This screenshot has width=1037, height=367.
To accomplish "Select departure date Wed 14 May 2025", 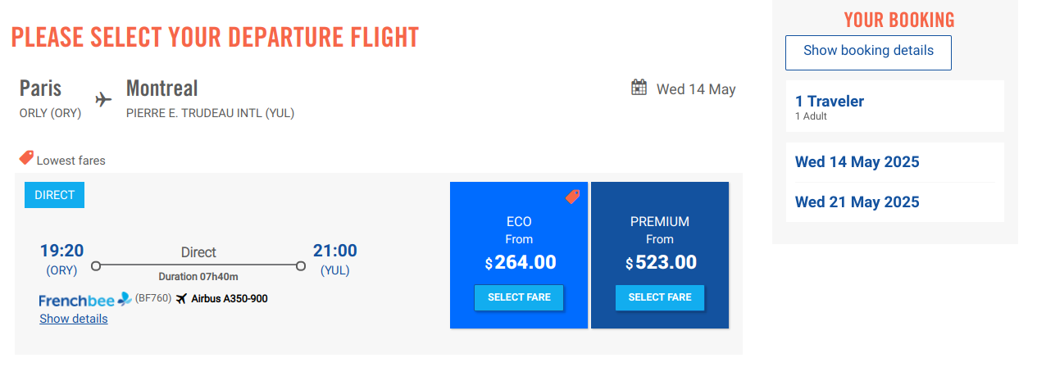I will point(857,162).
